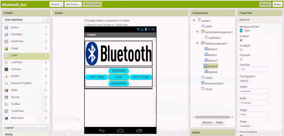The image size is (284, 136).
Task: Toggle Display hidden components in Viewer
Action: [x=85, y=20]
